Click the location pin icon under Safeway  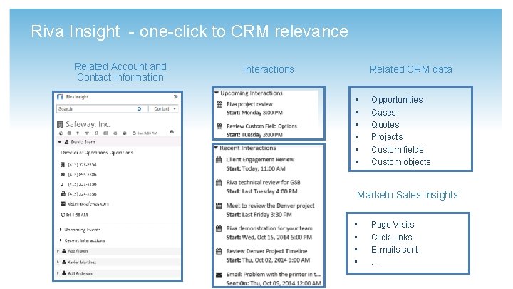(x=78, y=133)
